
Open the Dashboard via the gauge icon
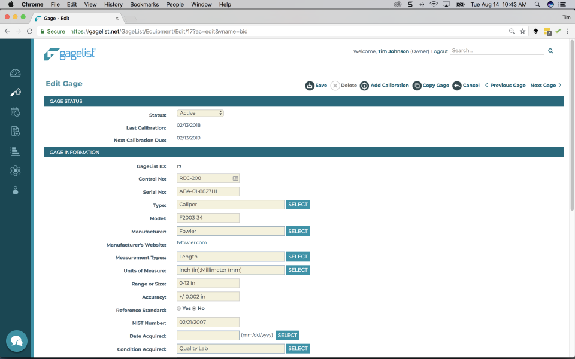tap(15, 72)
